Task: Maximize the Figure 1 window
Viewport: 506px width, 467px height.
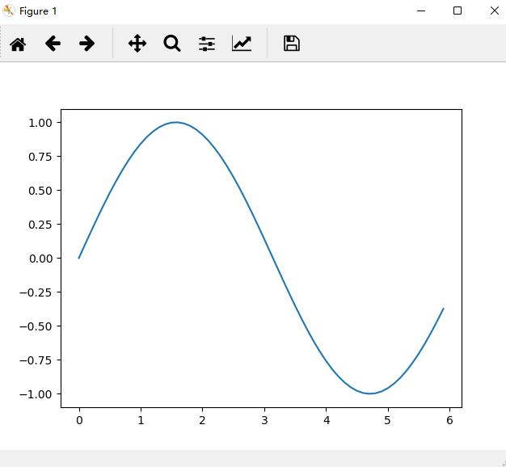Action: click(x=458, y=11)
